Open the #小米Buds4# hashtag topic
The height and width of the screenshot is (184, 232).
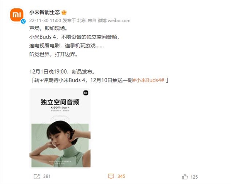coord(149,80)
